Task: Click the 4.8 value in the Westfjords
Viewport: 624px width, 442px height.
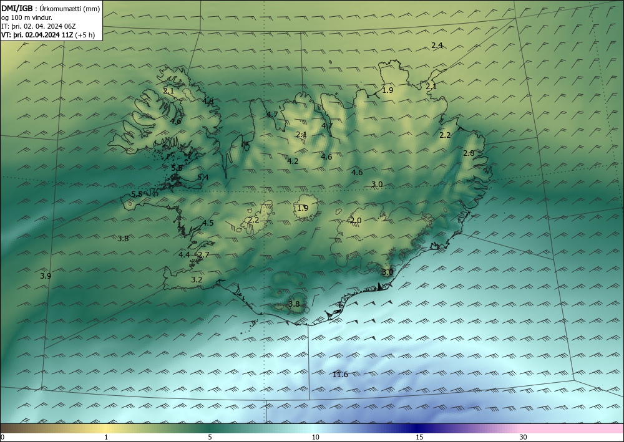Action: point(208,102)
